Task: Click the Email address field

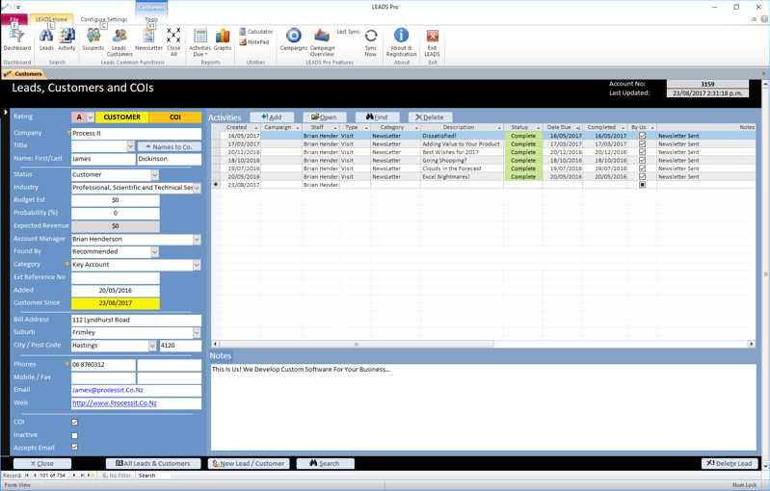Action: coord(136,391)
